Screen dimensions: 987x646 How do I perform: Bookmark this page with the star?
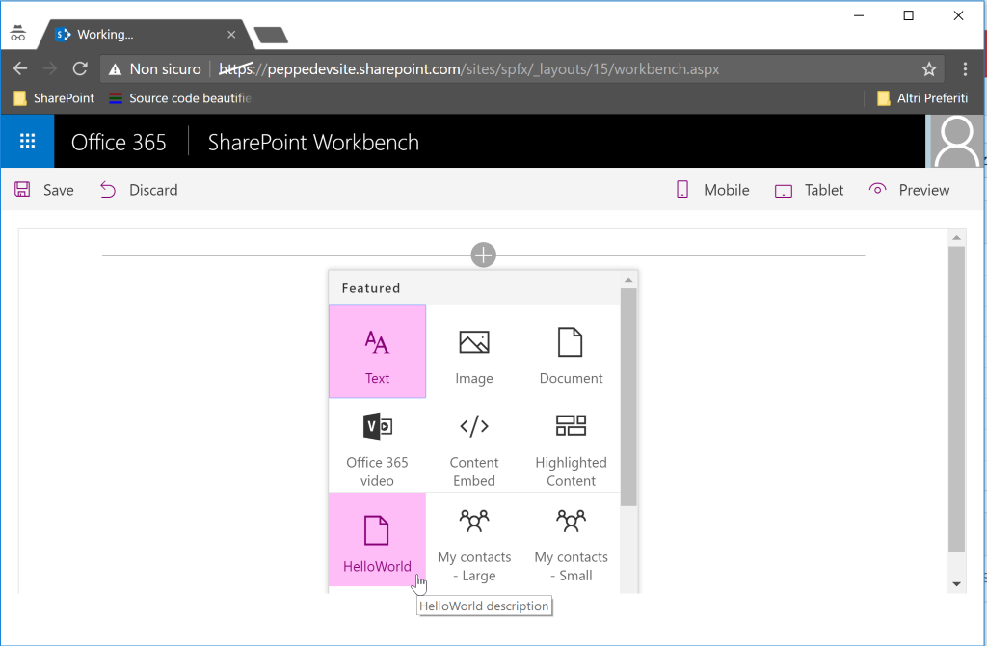(x=929, y=69)
